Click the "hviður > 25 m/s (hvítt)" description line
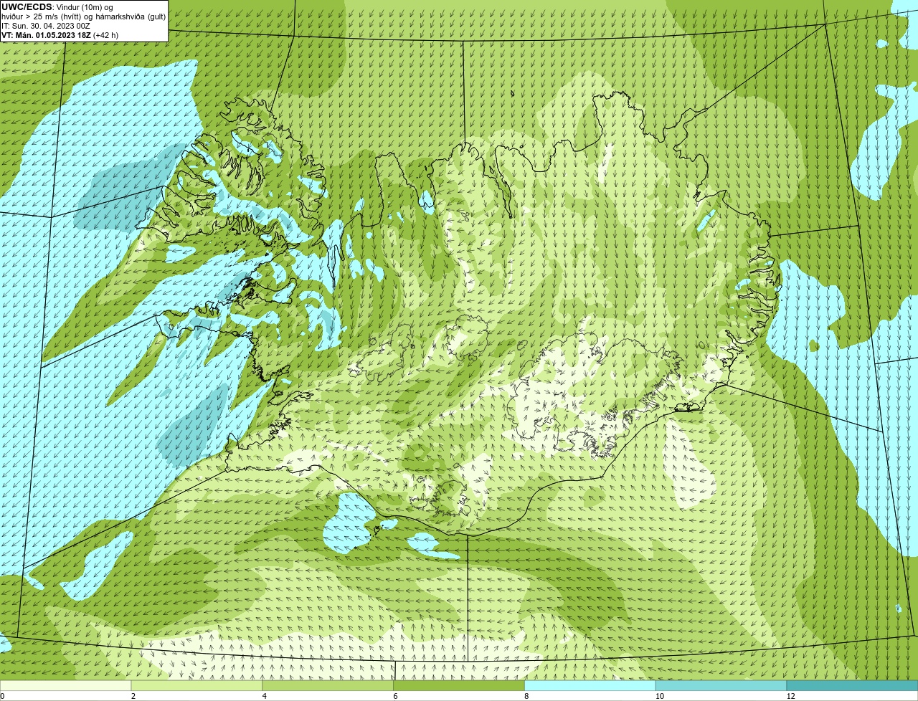 [x=83, y=16]
